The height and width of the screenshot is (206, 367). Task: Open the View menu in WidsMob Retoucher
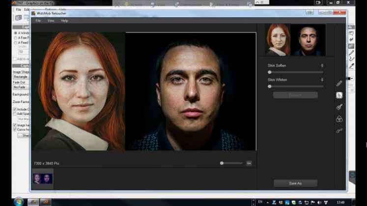[x=51, y=21]
